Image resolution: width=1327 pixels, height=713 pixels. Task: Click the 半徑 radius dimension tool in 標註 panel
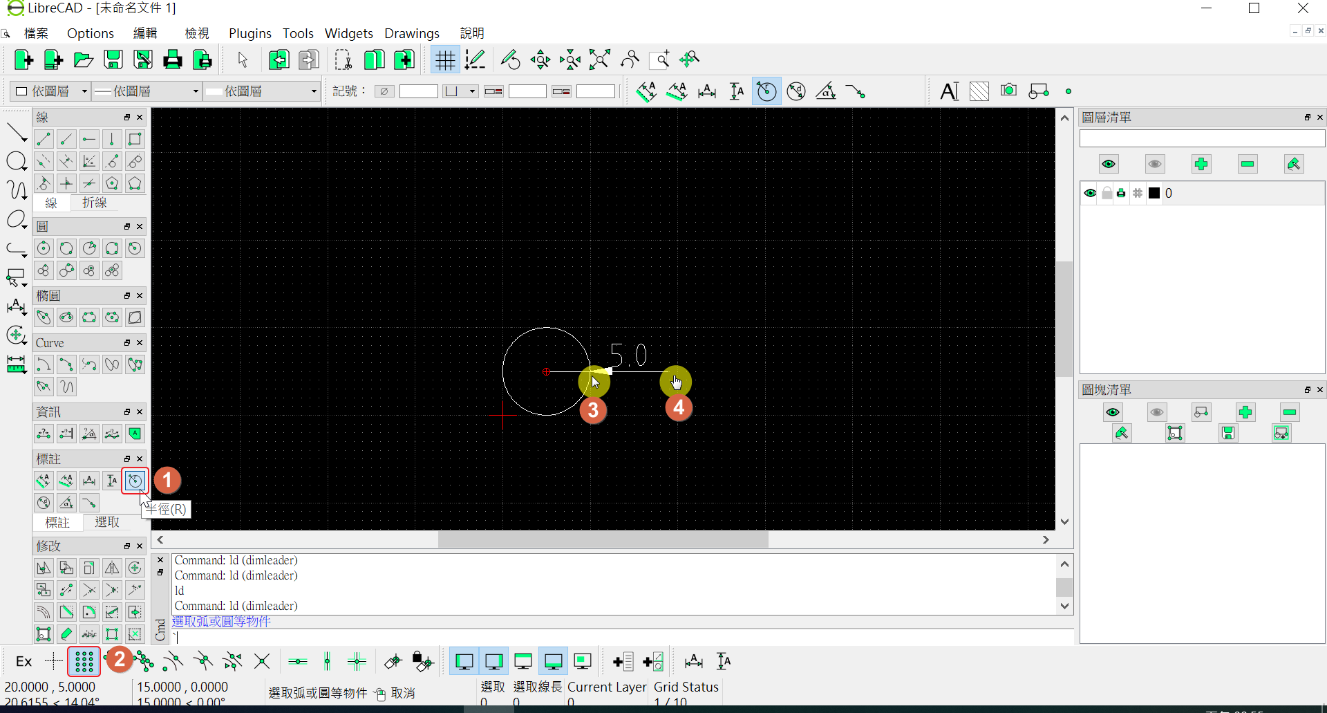pos(135,481)
